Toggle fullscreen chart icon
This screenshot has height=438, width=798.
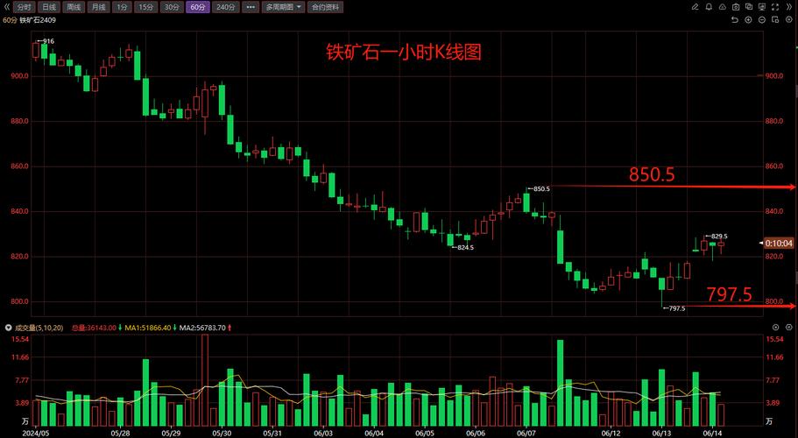775,7
